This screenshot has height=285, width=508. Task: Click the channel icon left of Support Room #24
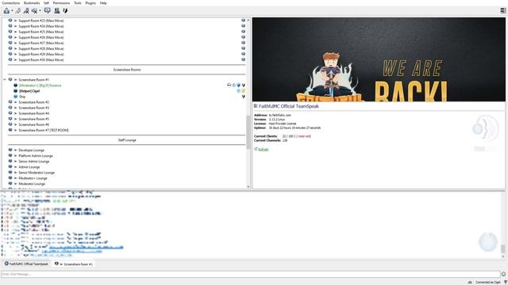tap(10, 26)
